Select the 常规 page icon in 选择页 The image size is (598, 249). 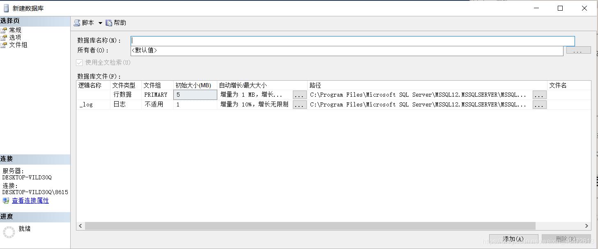(6, 29)
